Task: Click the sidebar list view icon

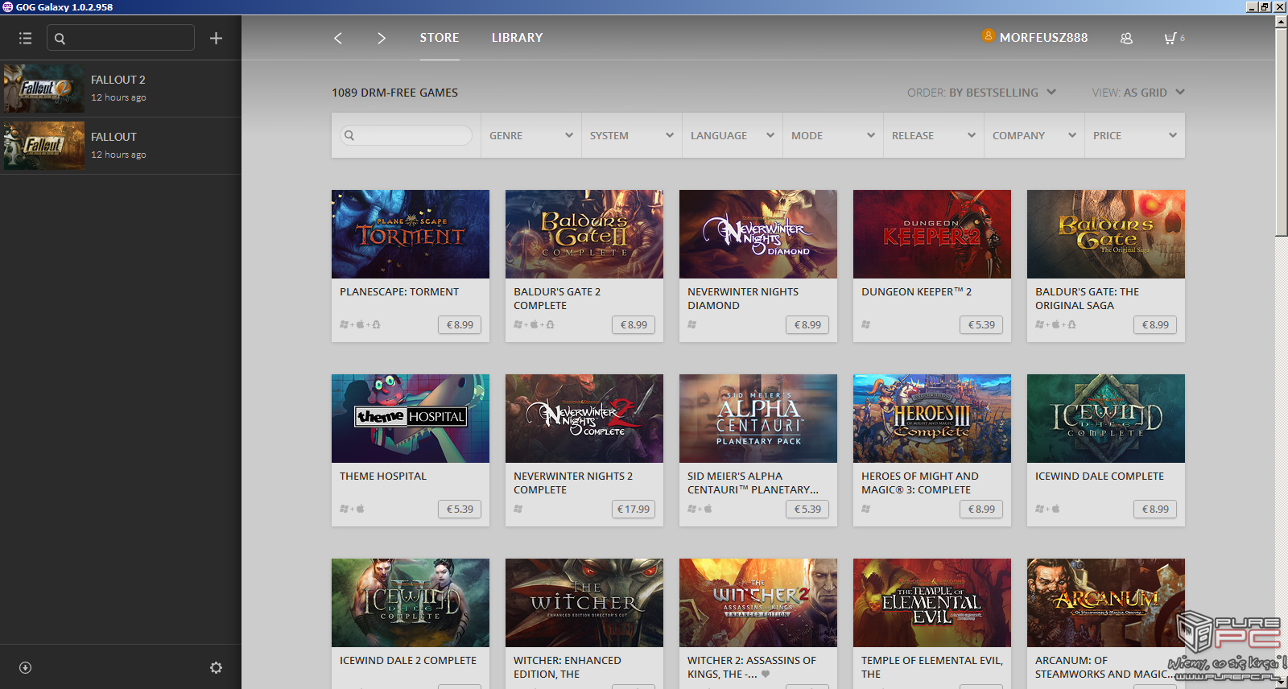Action: click(26, 38)
